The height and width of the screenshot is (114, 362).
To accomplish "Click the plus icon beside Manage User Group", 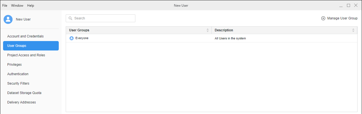I will (323, 18).
